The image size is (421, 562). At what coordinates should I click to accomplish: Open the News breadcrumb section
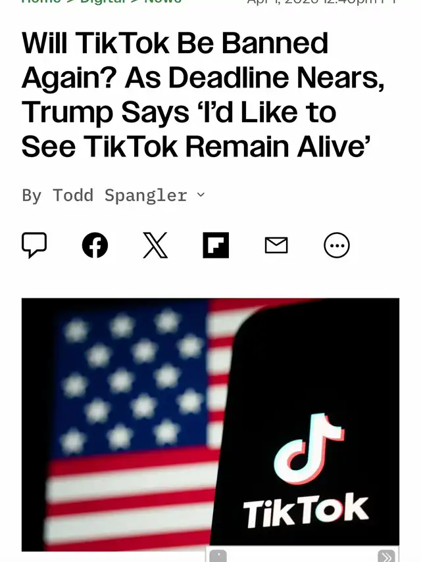pyautogui.click(x=163, y=1)
